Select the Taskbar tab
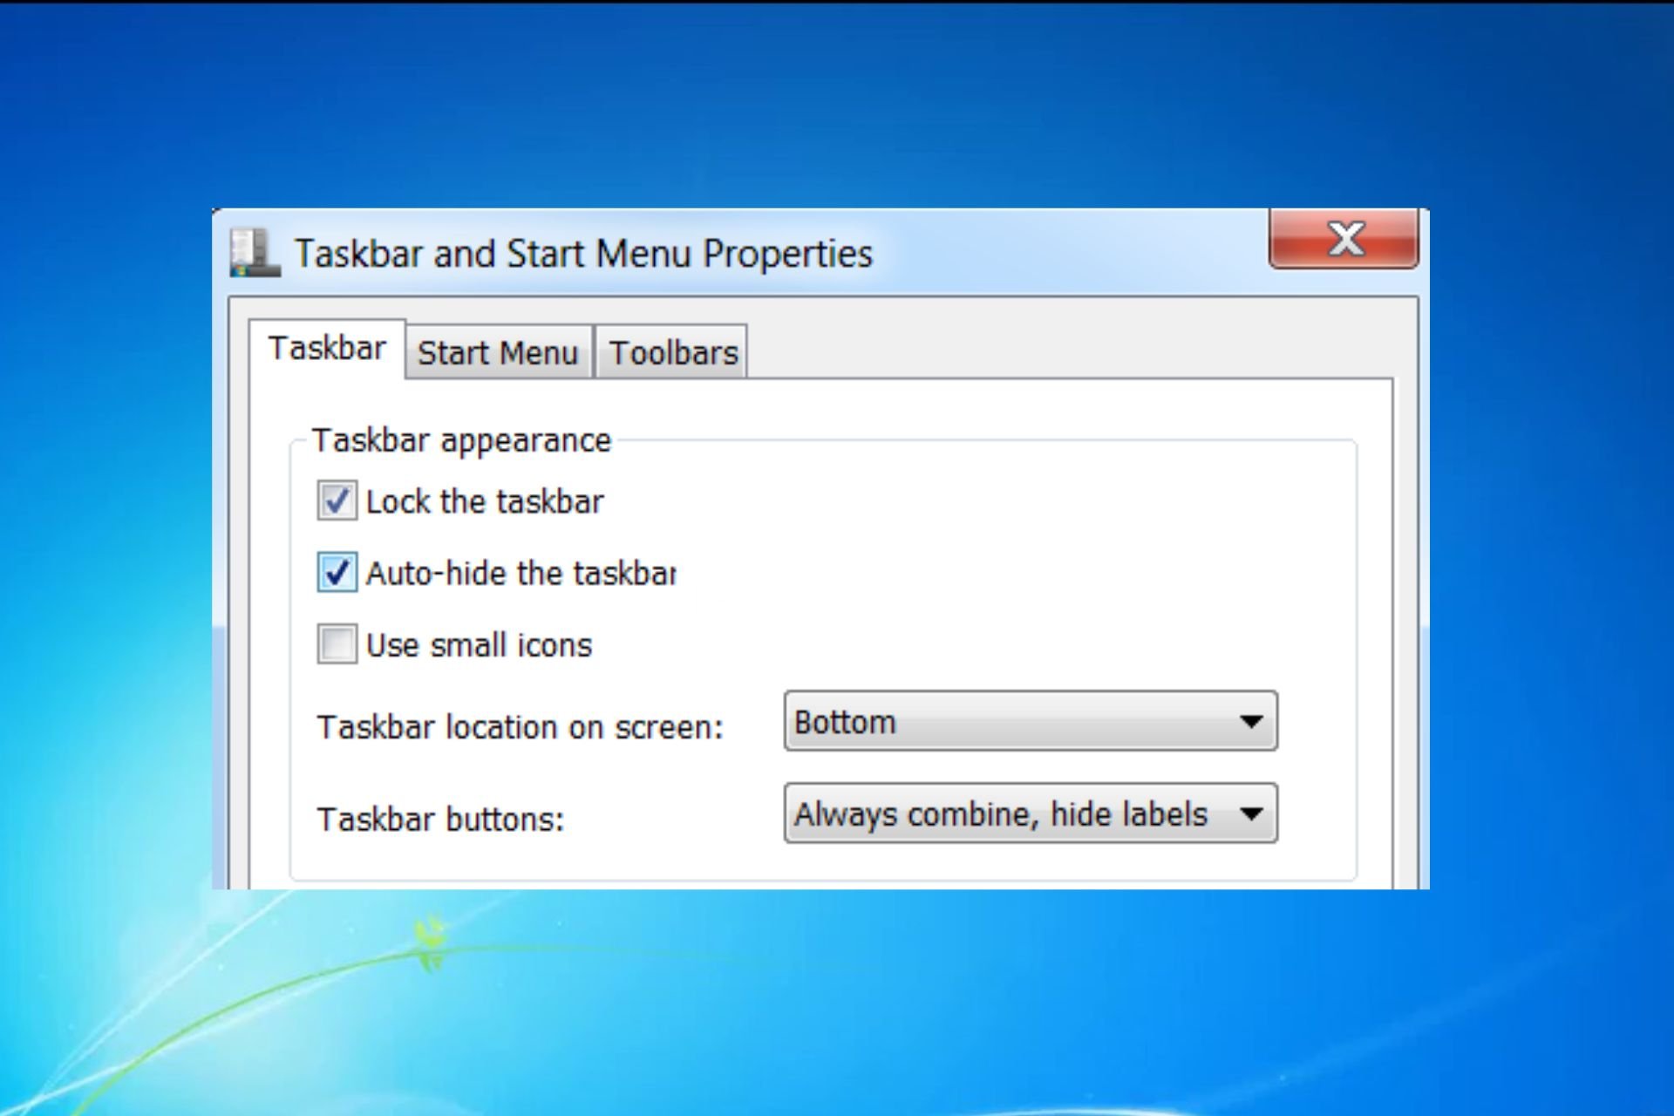This screenshot has width=1674, height=1116. coord(327,348)
